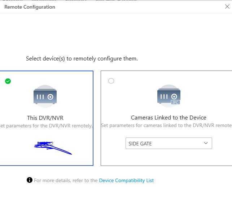Click the green checkmark on DVR/NVR card
The width and height of the screenshot is (232, 221).
(x=8, y=81)
